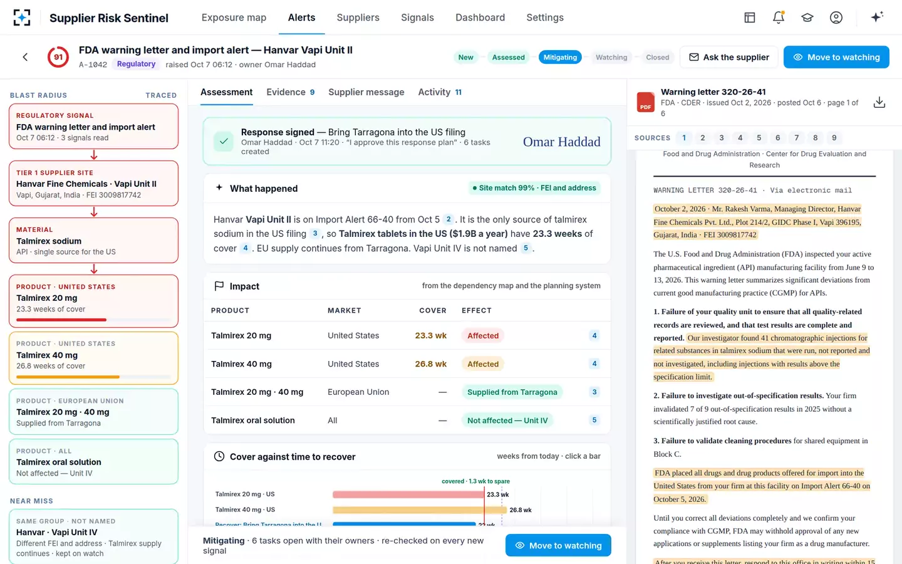This screenshot has width=902, height=564.
Task: Download the warning letter PDF
Action: point(879,102)
